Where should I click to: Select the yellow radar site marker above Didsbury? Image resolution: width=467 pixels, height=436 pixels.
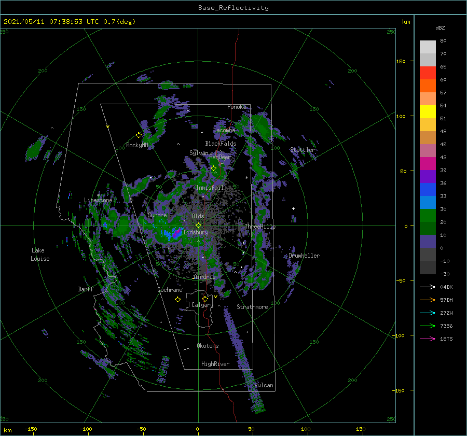pos(198,226)
